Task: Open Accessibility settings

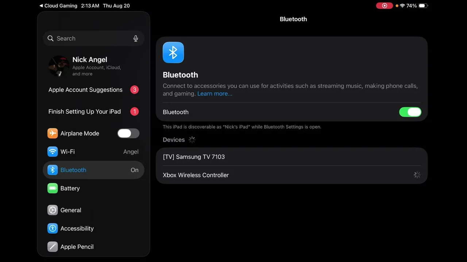Action: coord(93,229)
